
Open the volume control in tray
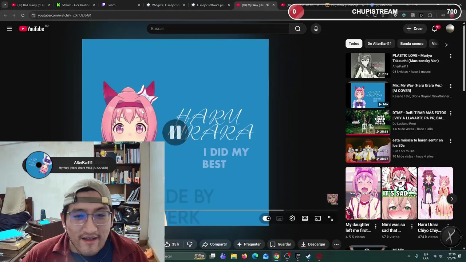pos(441,256)
